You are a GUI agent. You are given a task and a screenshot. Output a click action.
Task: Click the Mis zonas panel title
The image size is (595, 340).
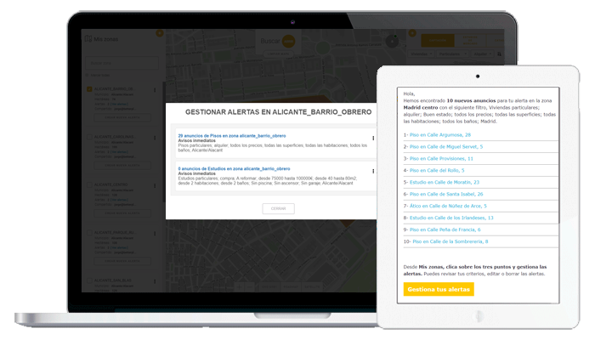(106, 39)
